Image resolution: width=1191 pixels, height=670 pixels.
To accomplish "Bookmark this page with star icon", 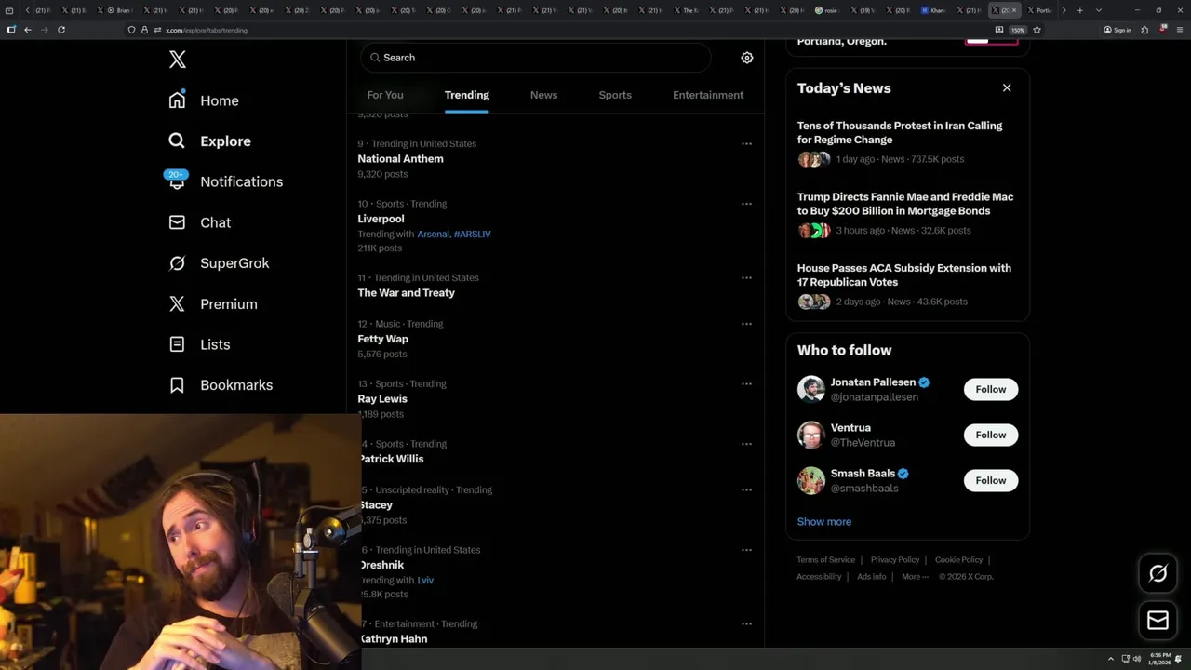I will click(1037, 30).
